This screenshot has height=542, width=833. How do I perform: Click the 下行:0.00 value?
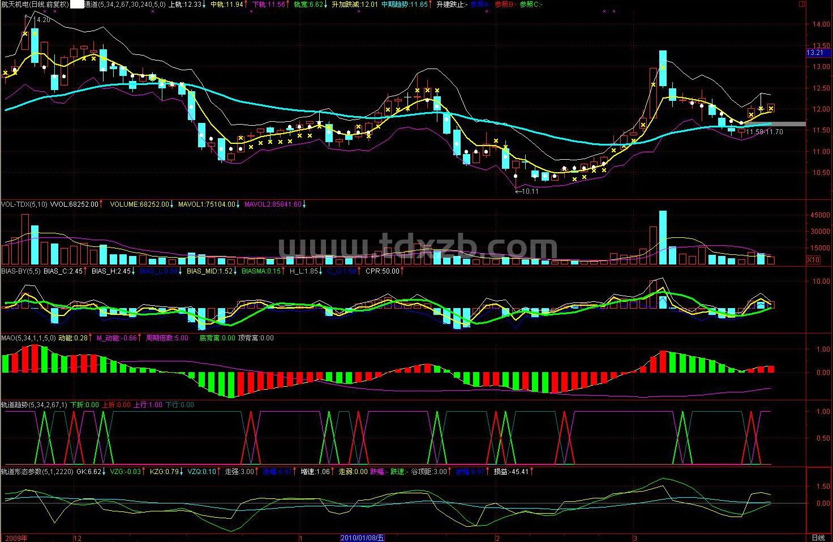pyautogui.click(x=179, y=405)
